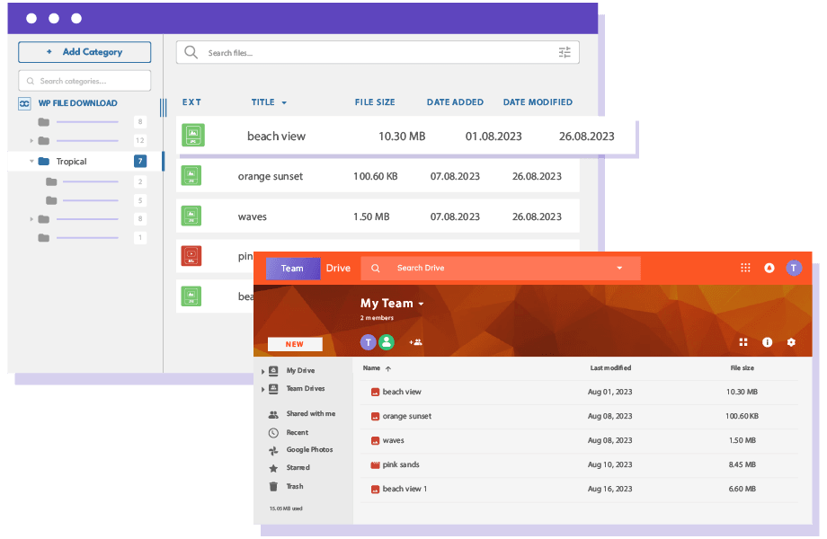Click the add member icon under My Team
827x539 pixels.
pyautogui.click(x=415, y=342)
